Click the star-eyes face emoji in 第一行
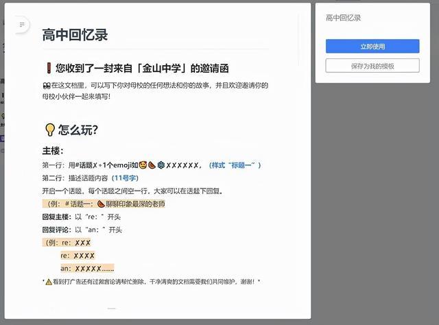This screenshot has height=325, width=439. (x=143, y=165)
